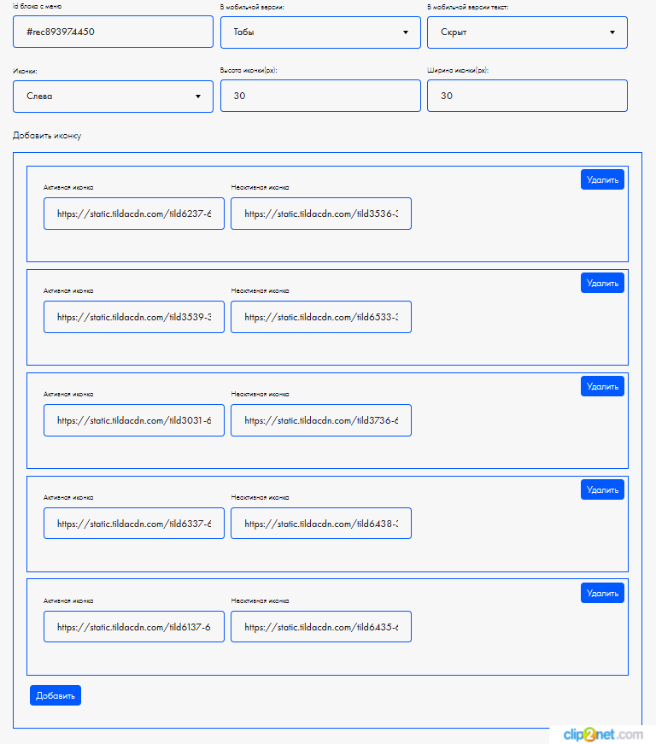
Task: Click the menu block id field #rec893974450
Action: pos(113,32)
